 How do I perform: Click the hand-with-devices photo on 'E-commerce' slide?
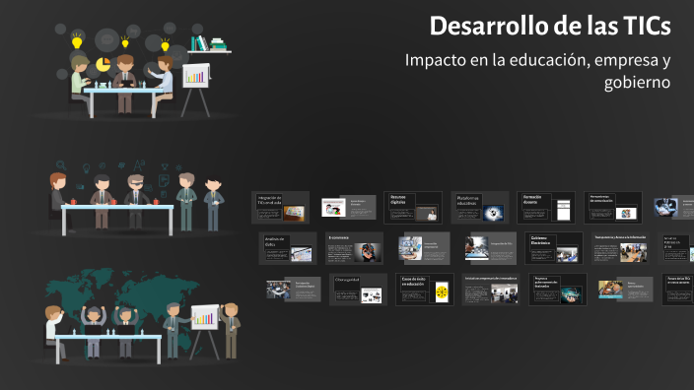click(367, 252)
